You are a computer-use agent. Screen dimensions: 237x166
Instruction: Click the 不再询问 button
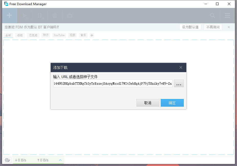[x=213, y=27]
